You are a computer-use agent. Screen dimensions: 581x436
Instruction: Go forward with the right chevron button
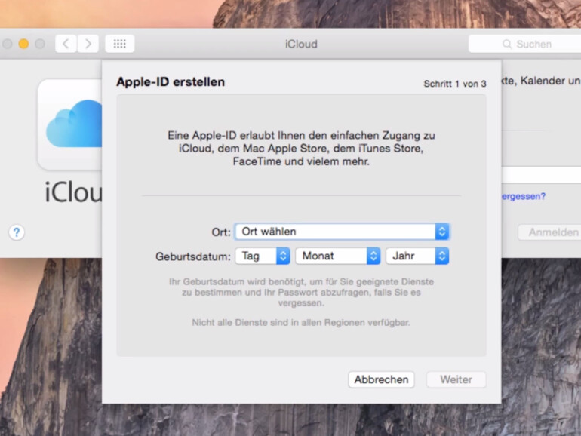click(x=88, y=44)
